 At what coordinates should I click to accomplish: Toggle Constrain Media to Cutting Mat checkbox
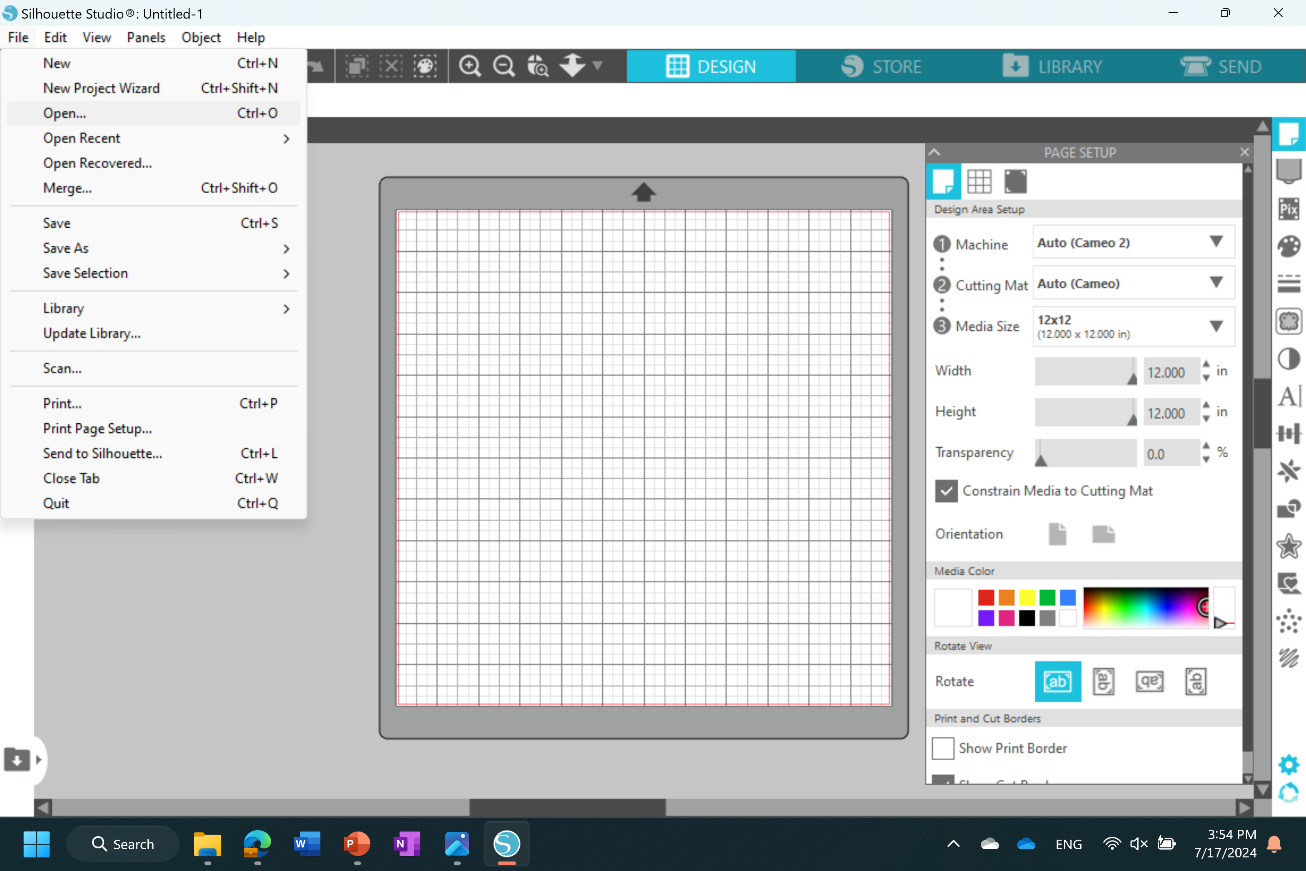pyautogui.click(x=945, y=491)
